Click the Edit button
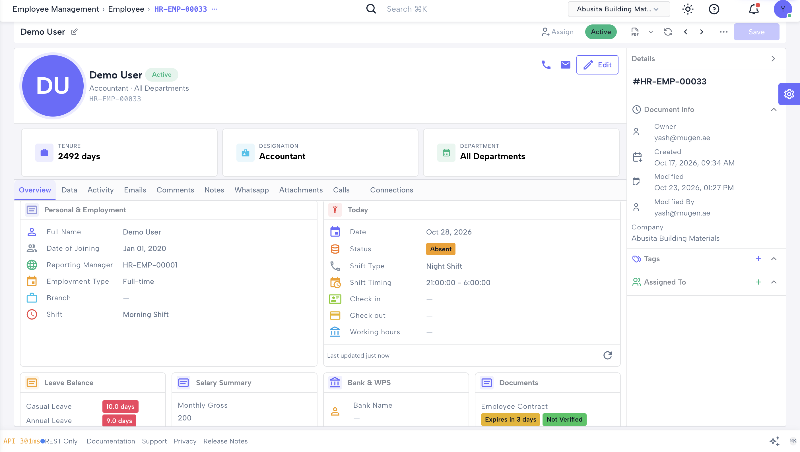Image resolution: width=800 pixels, height=452 pixels. click(x=597, y=65)
